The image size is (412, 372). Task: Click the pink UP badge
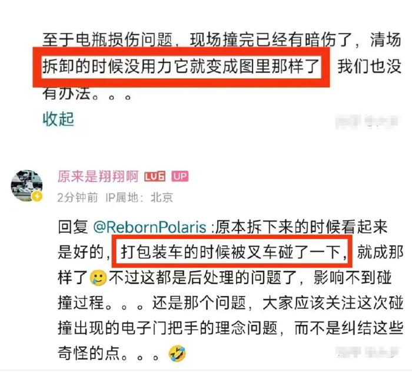pyautogui.click(x=180, y=176)
